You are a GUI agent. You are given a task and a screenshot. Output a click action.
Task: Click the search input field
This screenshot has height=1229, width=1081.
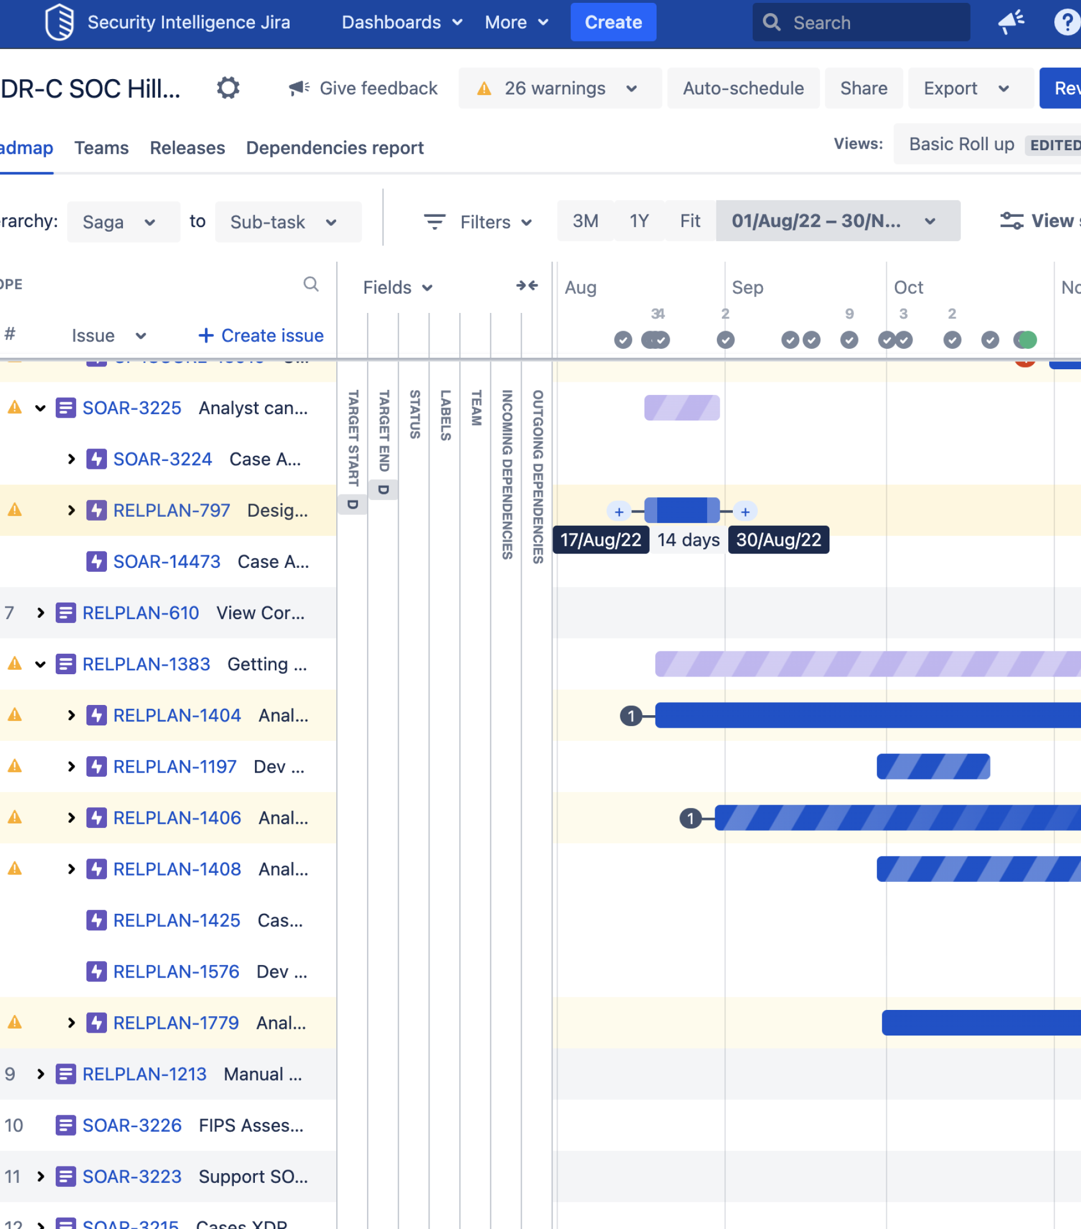click(x=861, y=22)
